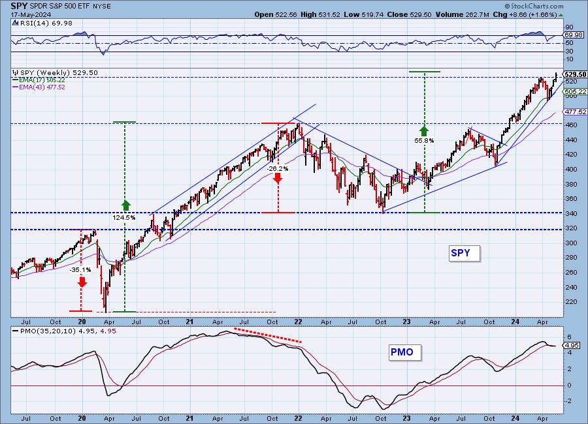Click year 22 on the price chart time axis
Viewport: 588px width, 424px height.
(298, 322)
